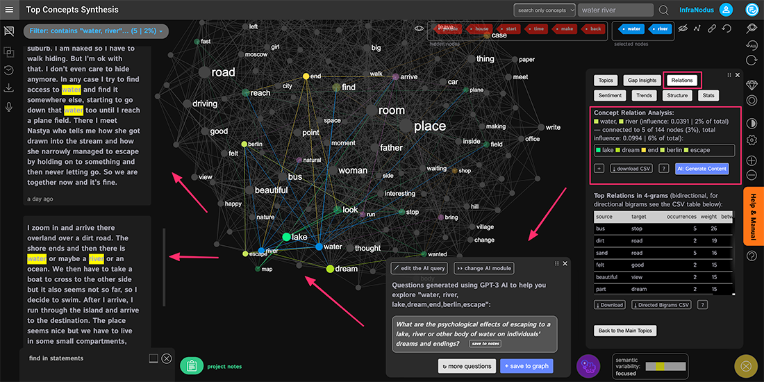Click 'edit the AI query' button
The width and height of the screenshot is (764, 382).
point(420,268)
